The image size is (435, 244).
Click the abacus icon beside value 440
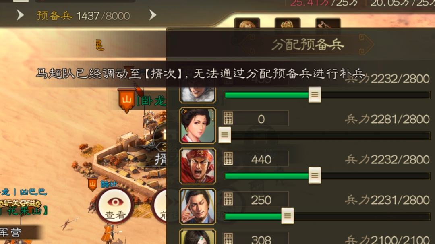pos(228,159)
